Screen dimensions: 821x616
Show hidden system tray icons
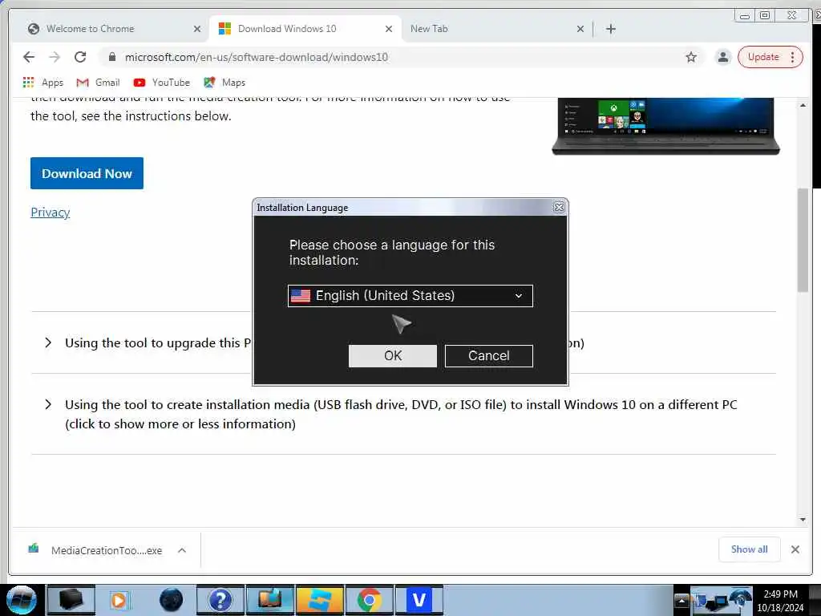(681, 601)
